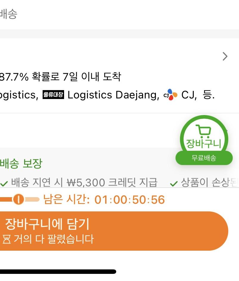Tap the 남은 시간 countdown timer
Image resolution: width=239 pixels, height=281 pixels.
point(104,200)
